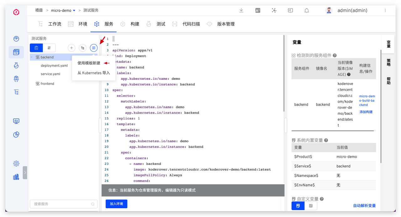Viewport: 401px width, 217px height.
Task: Click the plus icon to add service
Action: click(x=71, y=48)
